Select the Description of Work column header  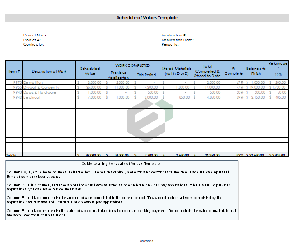49,71
